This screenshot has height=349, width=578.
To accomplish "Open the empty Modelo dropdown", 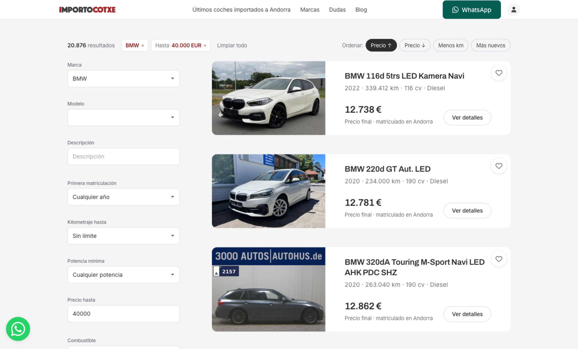I will click(x=123, y=117).
